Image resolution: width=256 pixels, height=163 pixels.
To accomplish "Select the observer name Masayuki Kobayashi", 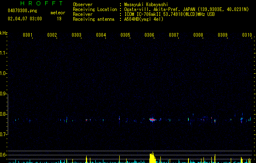I will click(146, 4).
